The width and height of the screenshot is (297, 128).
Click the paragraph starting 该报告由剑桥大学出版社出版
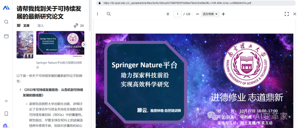point(56,115)
